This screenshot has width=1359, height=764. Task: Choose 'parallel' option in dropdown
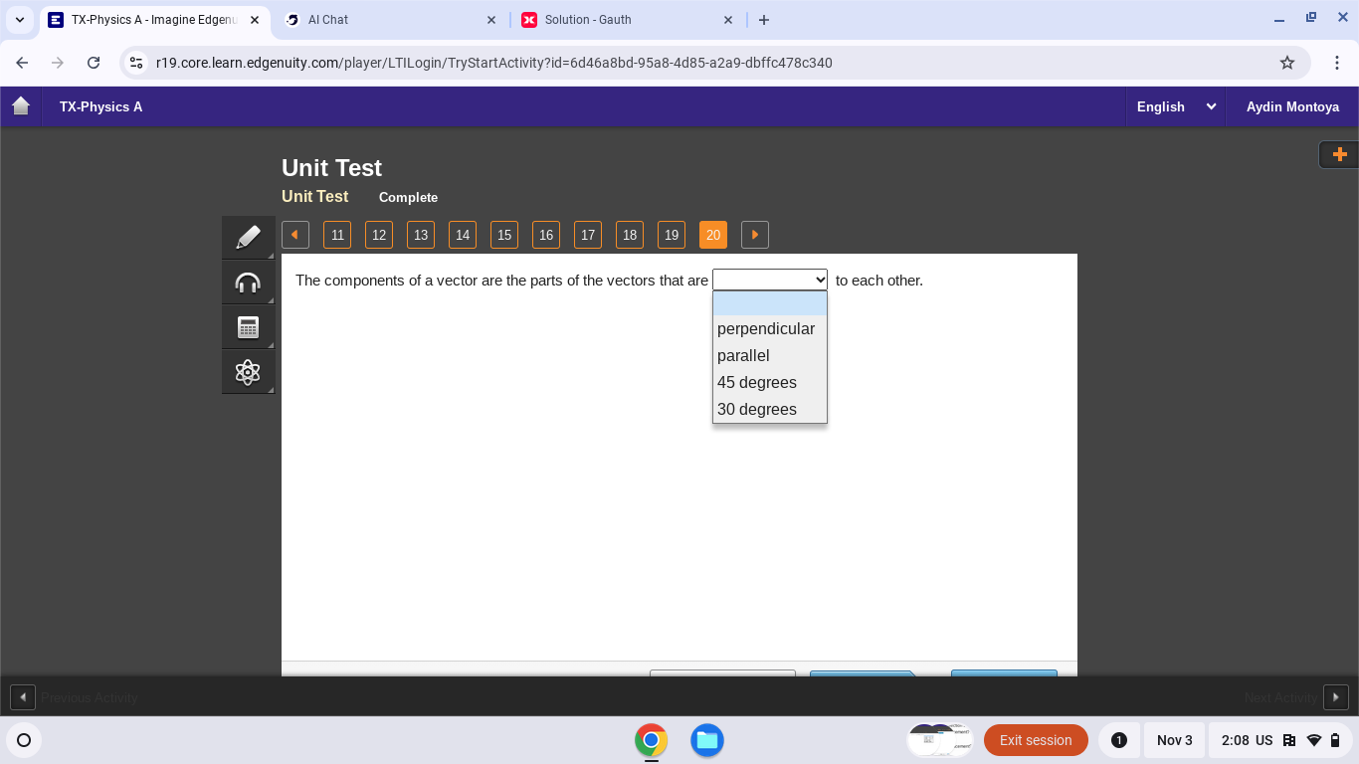point(743,356)
